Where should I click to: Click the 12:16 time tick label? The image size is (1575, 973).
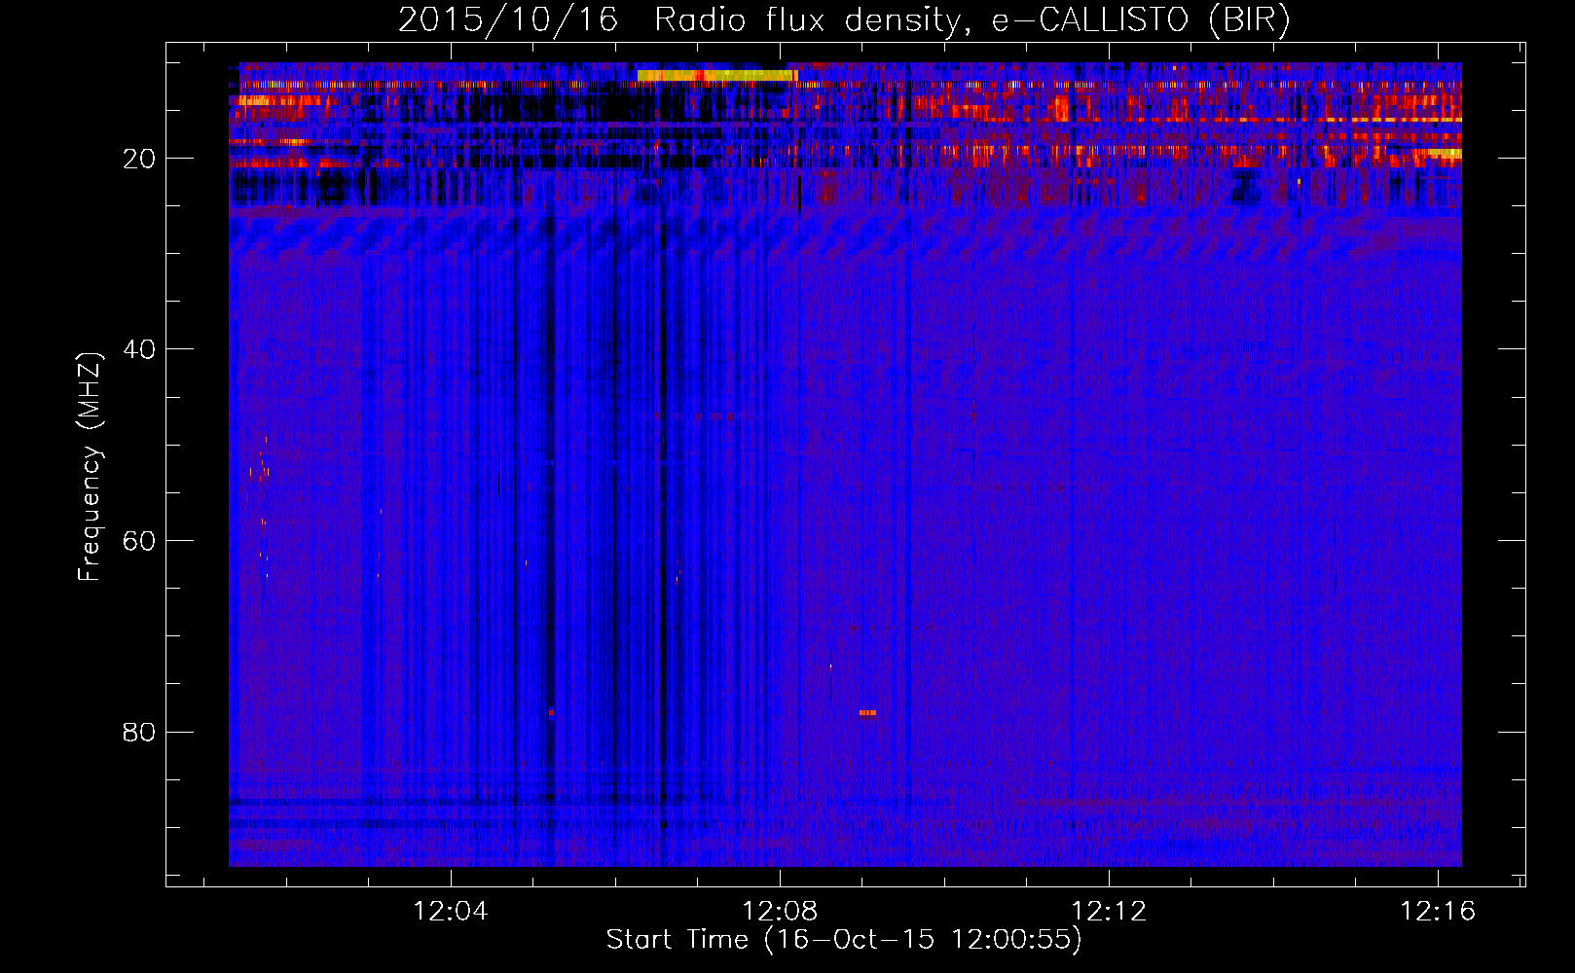1438,912
